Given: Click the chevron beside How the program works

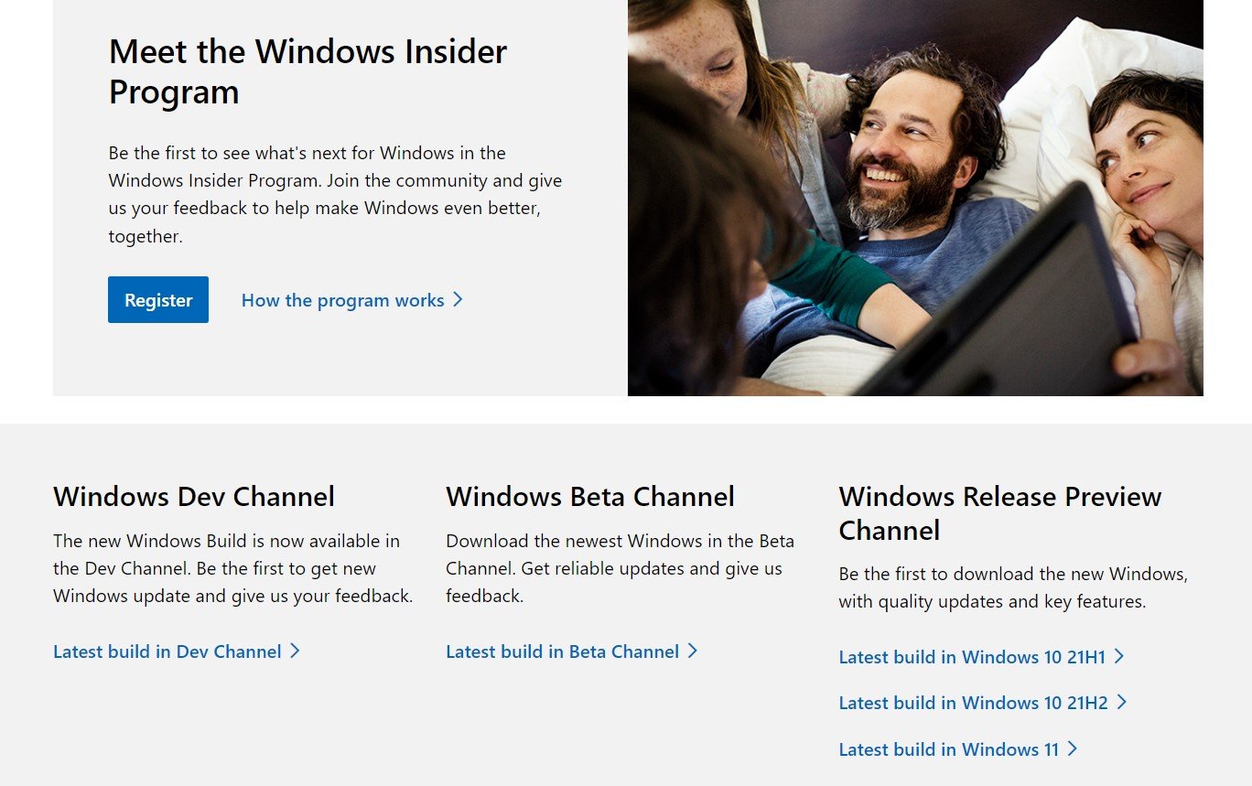Looking at the screenshot, I should click(x=459, y=299).
